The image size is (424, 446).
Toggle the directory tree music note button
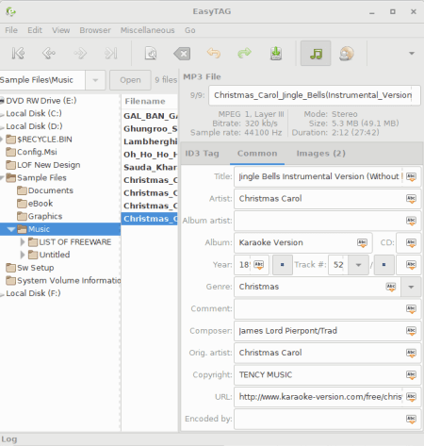(x=316, y=53)
